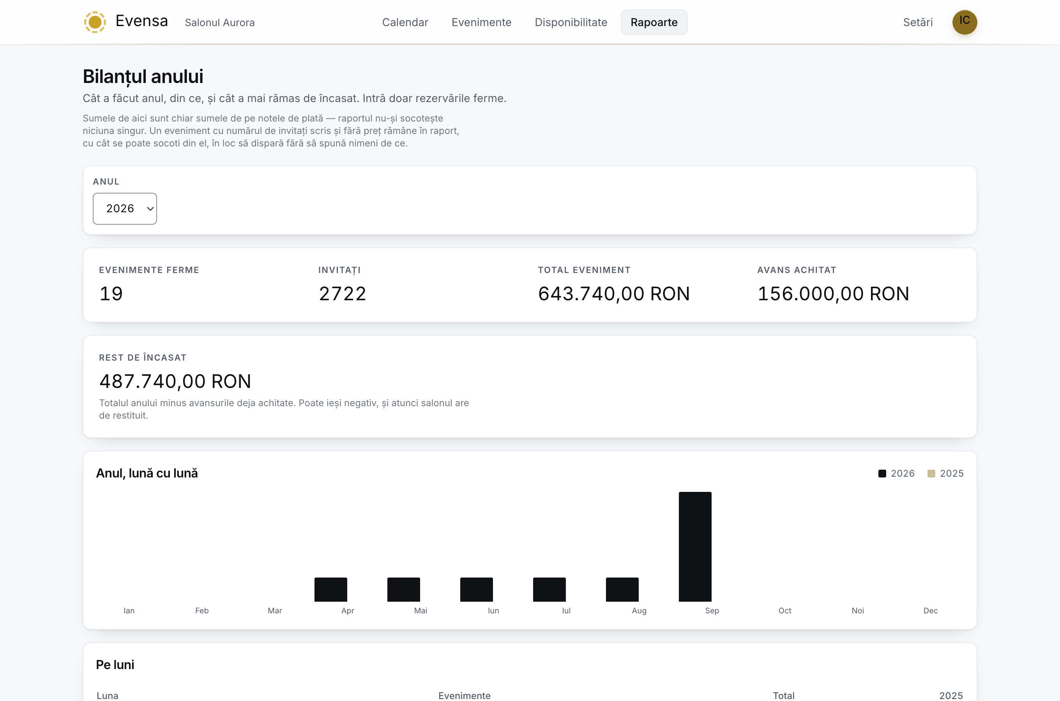
Task: Click the 643.740,00 RON total value
Action: [614, 294]
